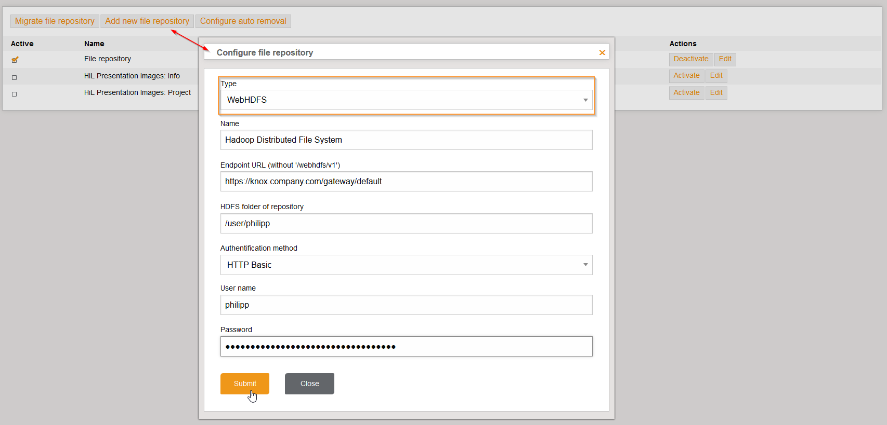Click the HDFS folder of repository field
Image resolution: width=887 pixels, height=425 pixels.
pos(406,224)
